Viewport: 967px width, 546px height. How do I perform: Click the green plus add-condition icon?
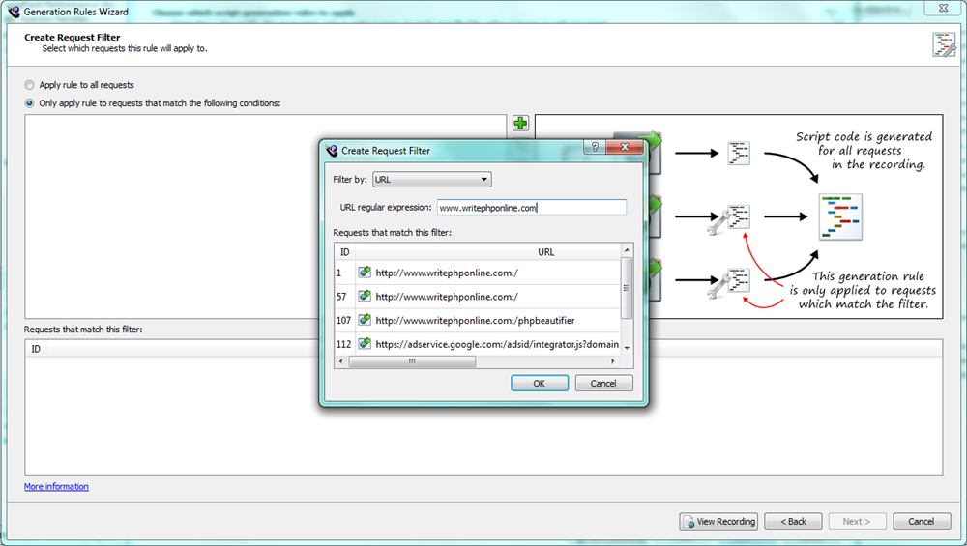point(520,124)
